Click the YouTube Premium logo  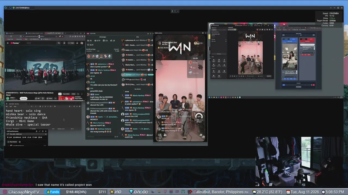(x=15, y=43)
